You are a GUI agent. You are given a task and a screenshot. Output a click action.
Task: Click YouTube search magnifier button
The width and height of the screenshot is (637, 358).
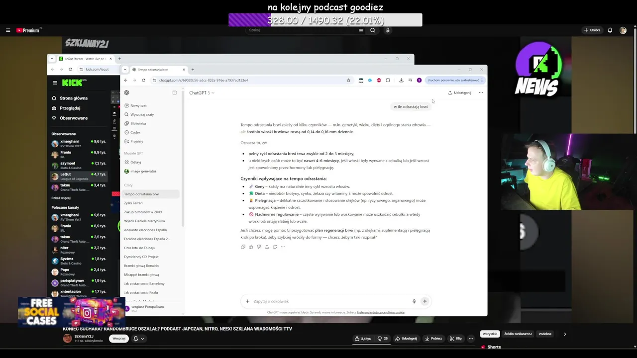click(372, 30)
